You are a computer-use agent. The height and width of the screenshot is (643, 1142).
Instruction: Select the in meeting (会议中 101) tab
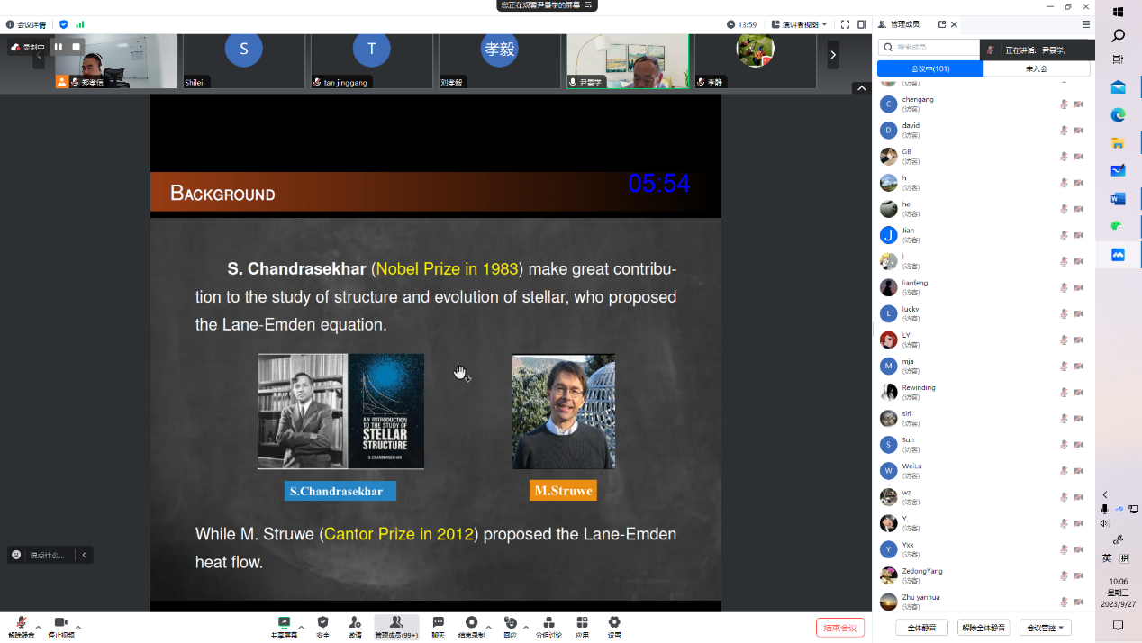pos(929,68)
